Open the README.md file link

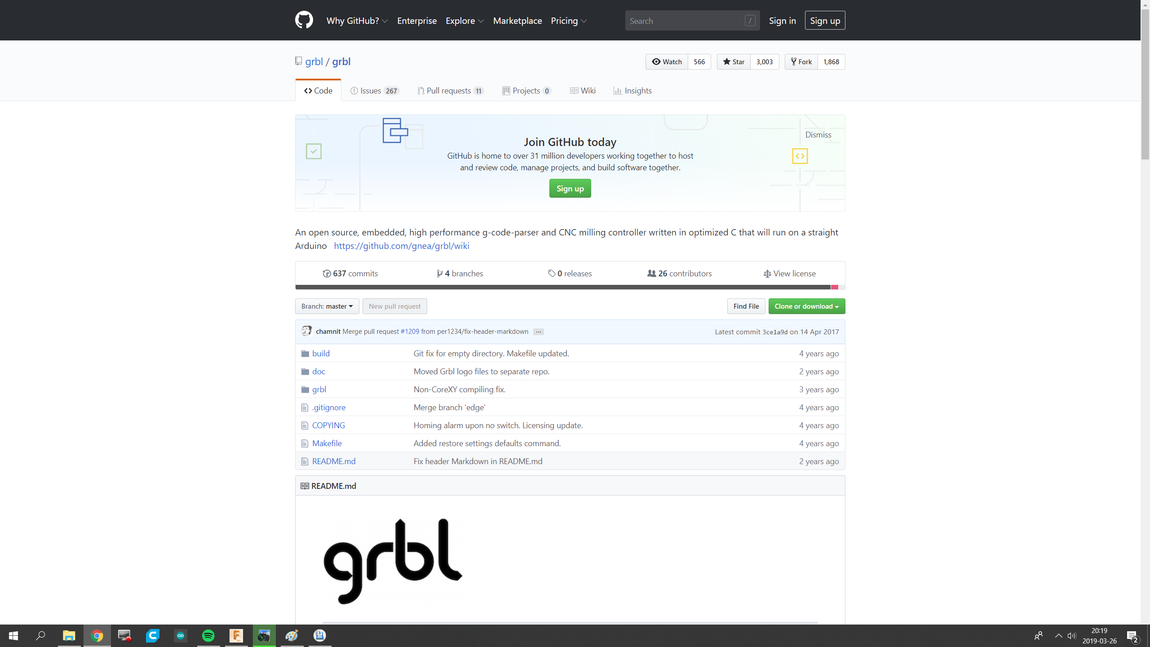(333, 461)
